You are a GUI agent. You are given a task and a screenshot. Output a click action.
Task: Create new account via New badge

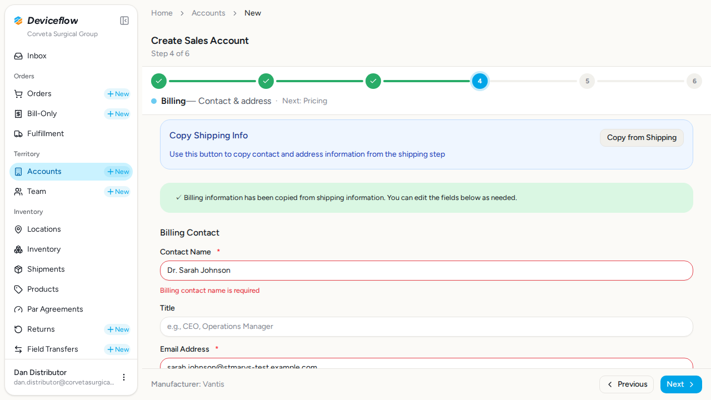tap(117, 172)
